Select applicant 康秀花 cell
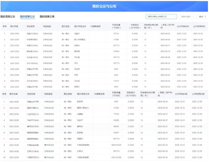The width and height of the screenshot is (209, 162). [x=80, y=126]
